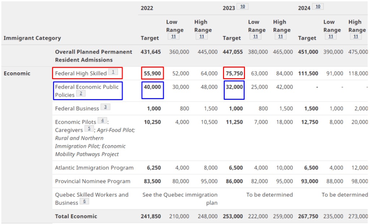Open footnote 6 for Quebec Skilled Workers
The height and width of the screenshot is (224, 370).
click(84, 202)
